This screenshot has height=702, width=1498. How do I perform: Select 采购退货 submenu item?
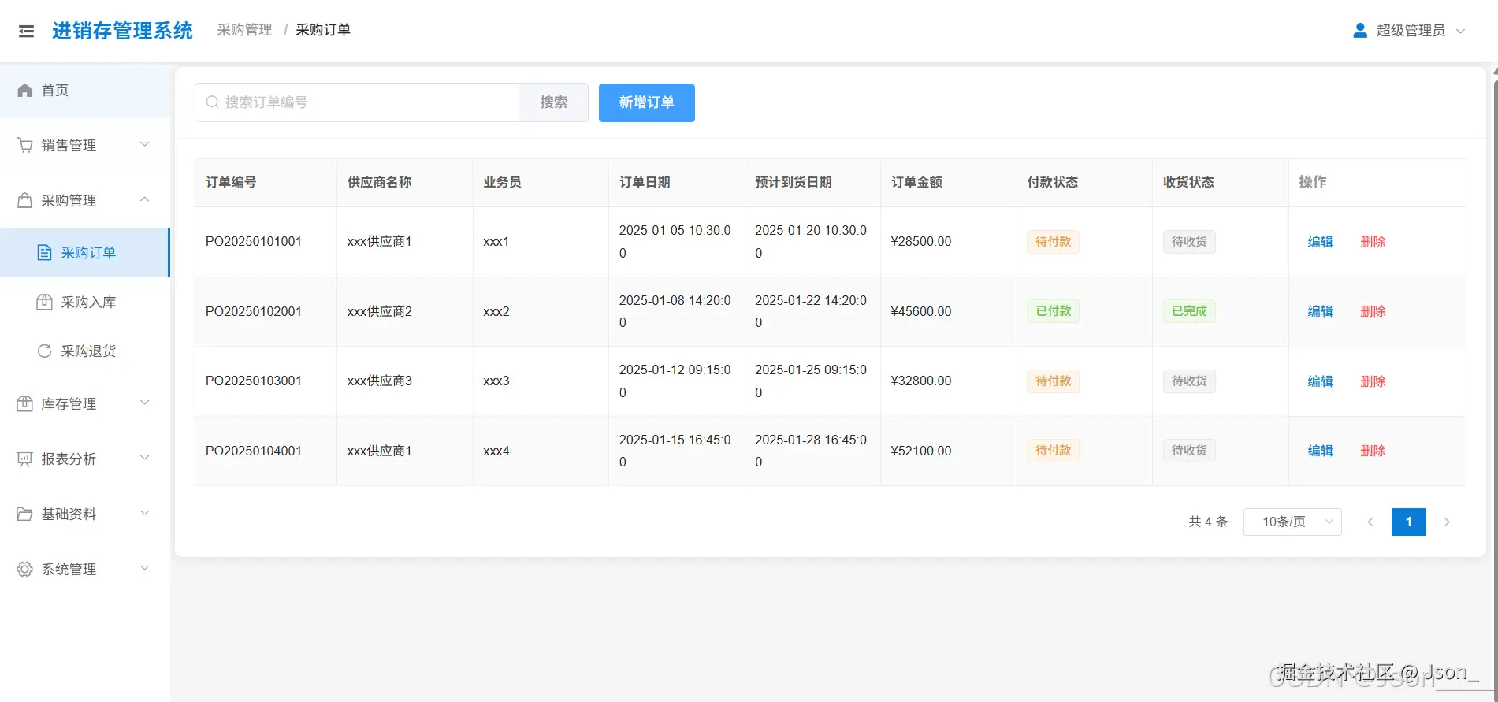[x=85, y=351]
